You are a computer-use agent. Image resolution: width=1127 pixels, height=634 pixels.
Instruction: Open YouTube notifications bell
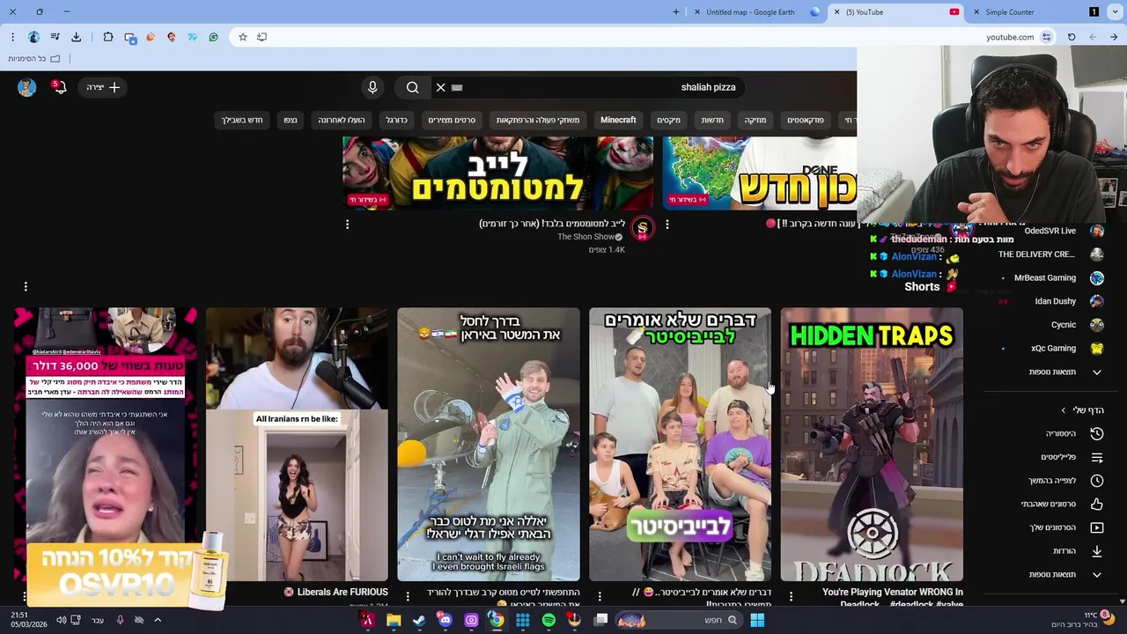[x=59, y=87]
